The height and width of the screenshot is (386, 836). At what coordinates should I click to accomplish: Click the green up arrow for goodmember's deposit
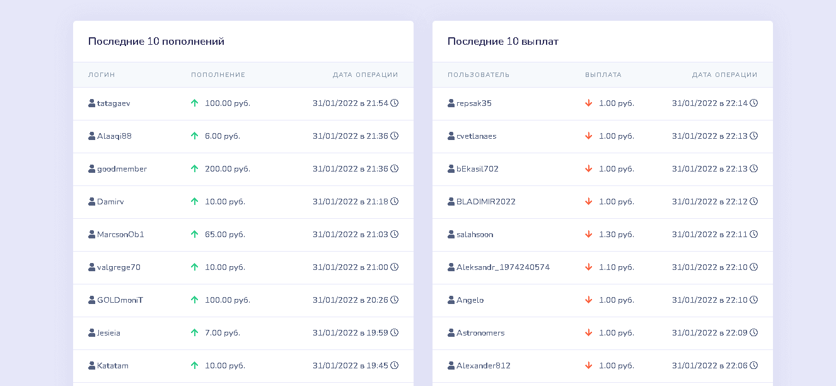(x=194, y=168)
